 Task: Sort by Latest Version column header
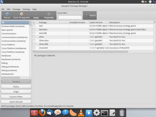[x=99, y=22]
